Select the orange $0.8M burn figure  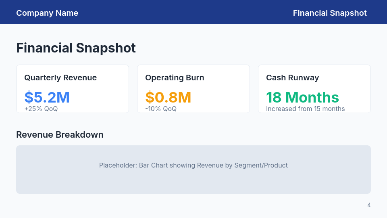(x=168, y=97)
